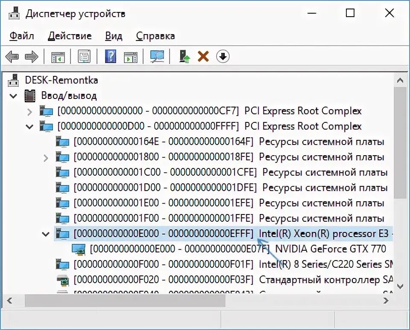The width and height of the screenshot is (410, 330).
Task: Click the horizontal scrollbar right arrow
Action: point(386,301)
